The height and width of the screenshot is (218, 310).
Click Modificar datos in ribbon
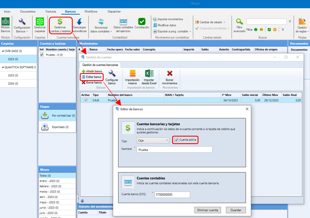(165, 25)
